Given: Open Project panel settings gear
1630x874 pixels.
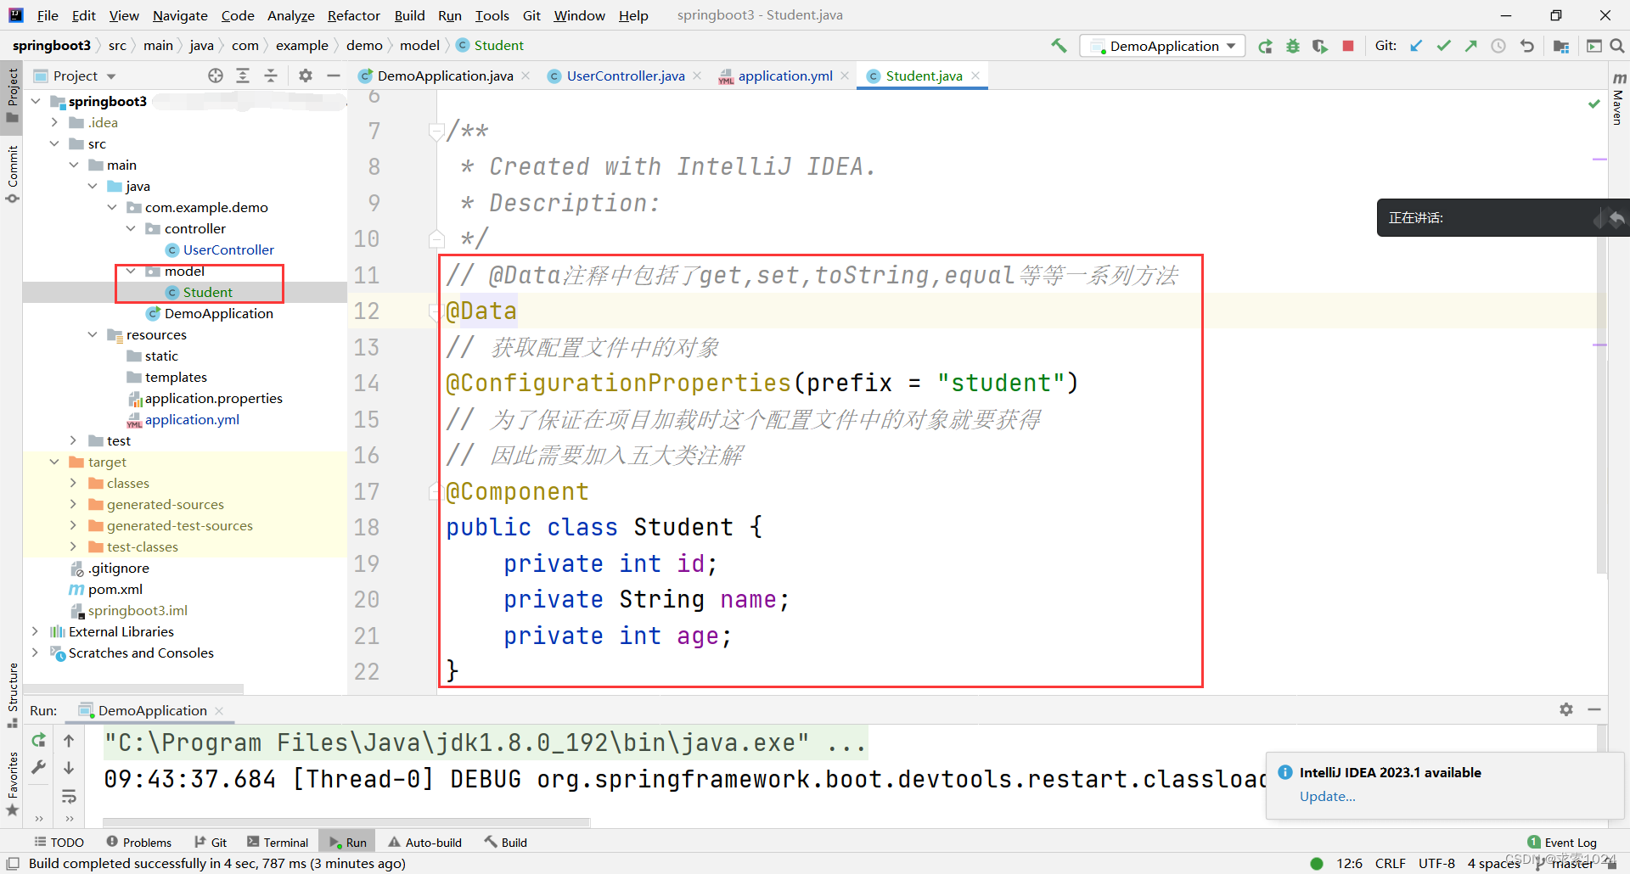Looking at the screenshot, I should (306, 76).
